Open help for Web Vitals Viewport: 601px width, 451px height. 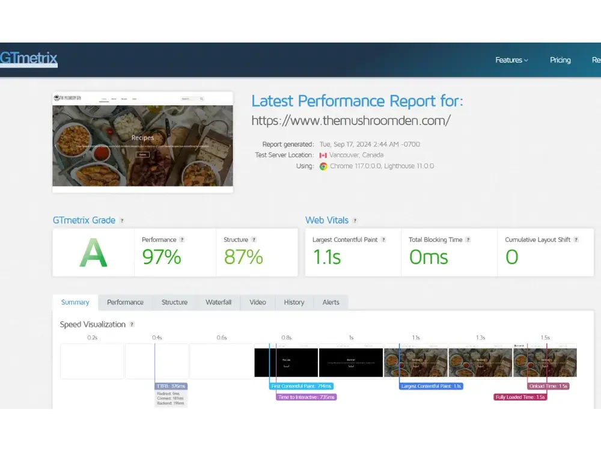(x=355, y=221)
